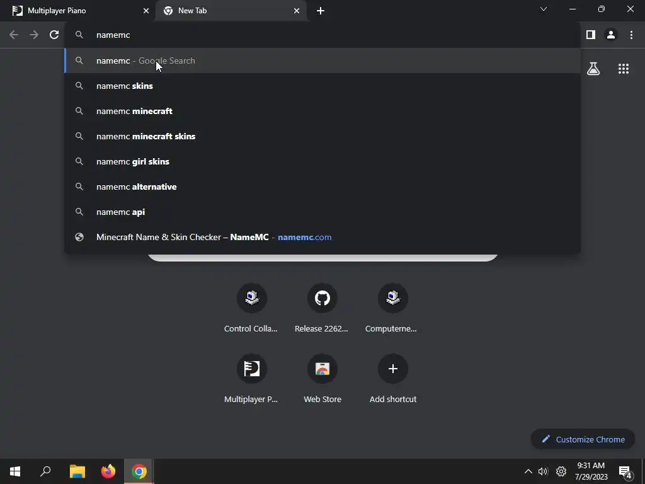Choose suggestion namemc skins
645x484 pixels.
(x=322, y=86)
